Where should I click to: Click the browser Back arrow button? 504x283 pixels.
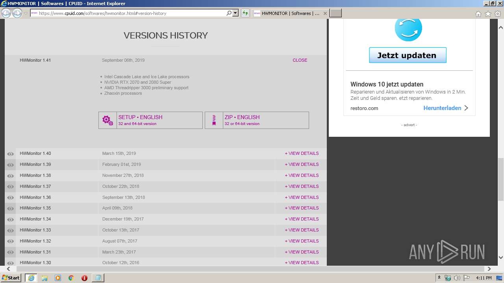(x=6, y=13)
